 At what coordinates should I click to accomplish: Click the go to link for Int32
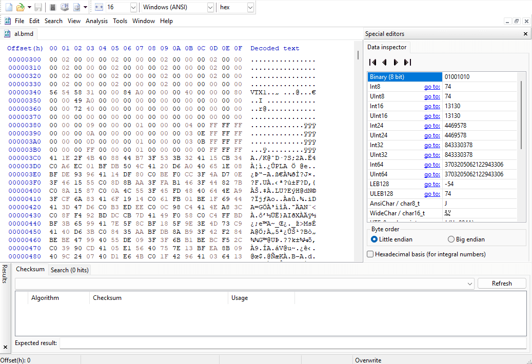(432, 145)
